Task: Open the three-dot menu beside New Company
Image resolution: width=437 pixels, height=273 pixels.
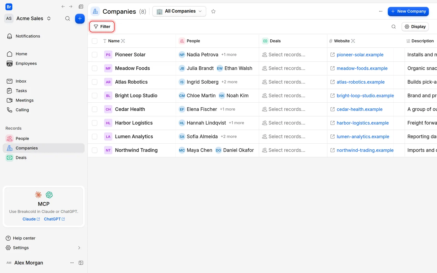Action: [x=380, y=11]
